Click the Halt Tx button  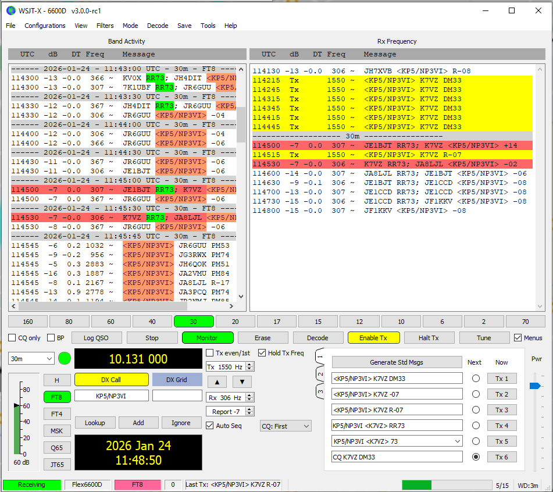point(429,338)
